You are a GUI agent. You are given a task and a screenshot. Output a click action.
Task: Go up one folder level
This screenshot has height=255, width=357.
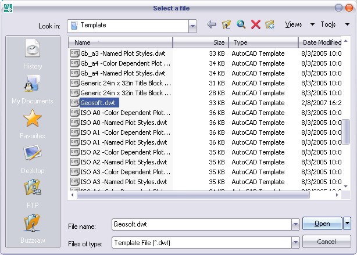click(x=226, y=25)
